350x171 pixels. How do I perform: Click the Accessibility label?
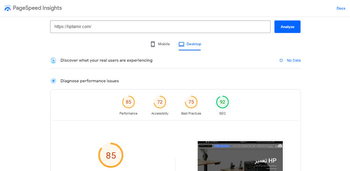click(x=160, y=114)
